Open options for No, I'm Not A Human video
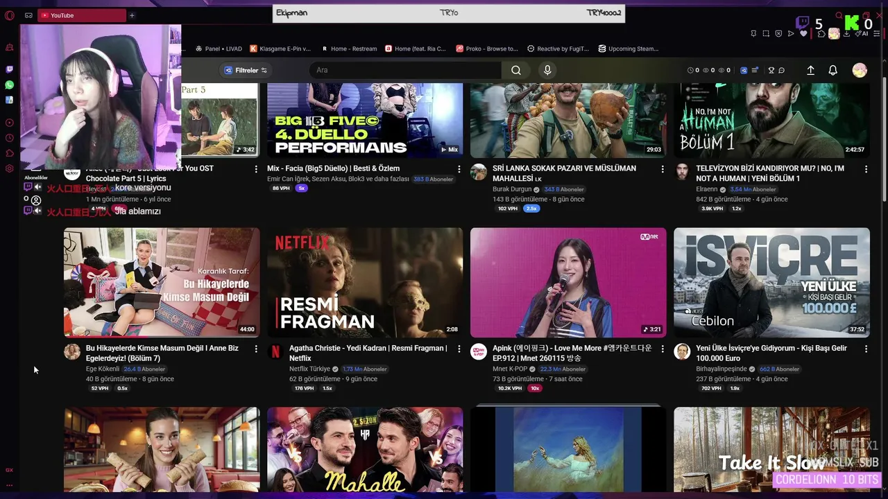Screen dimensions: 888x499 865,169
